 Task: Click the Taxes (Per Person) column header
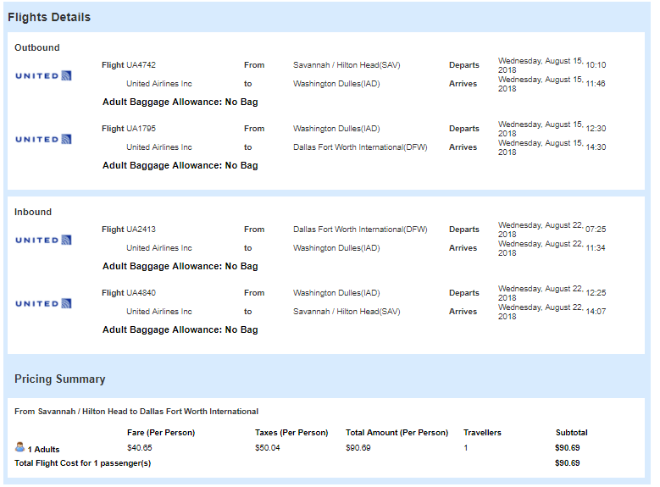click(x=291, y=433)
